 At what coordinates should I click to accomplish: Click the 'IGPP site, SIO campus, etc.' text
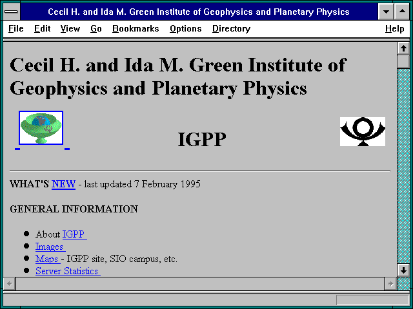coord(122,259)
